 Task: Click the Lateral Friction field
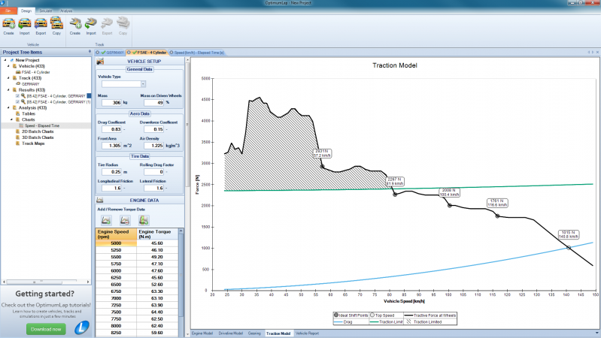(153, 188)
